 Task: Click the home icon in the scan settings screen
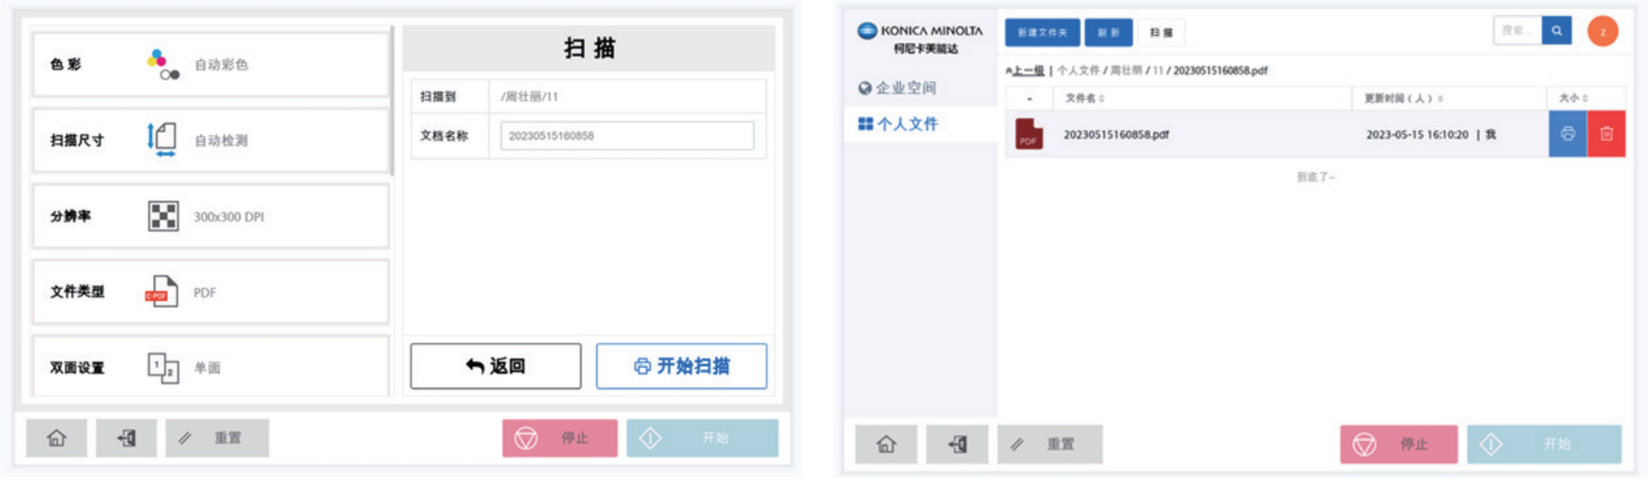(x=56, y=438)
